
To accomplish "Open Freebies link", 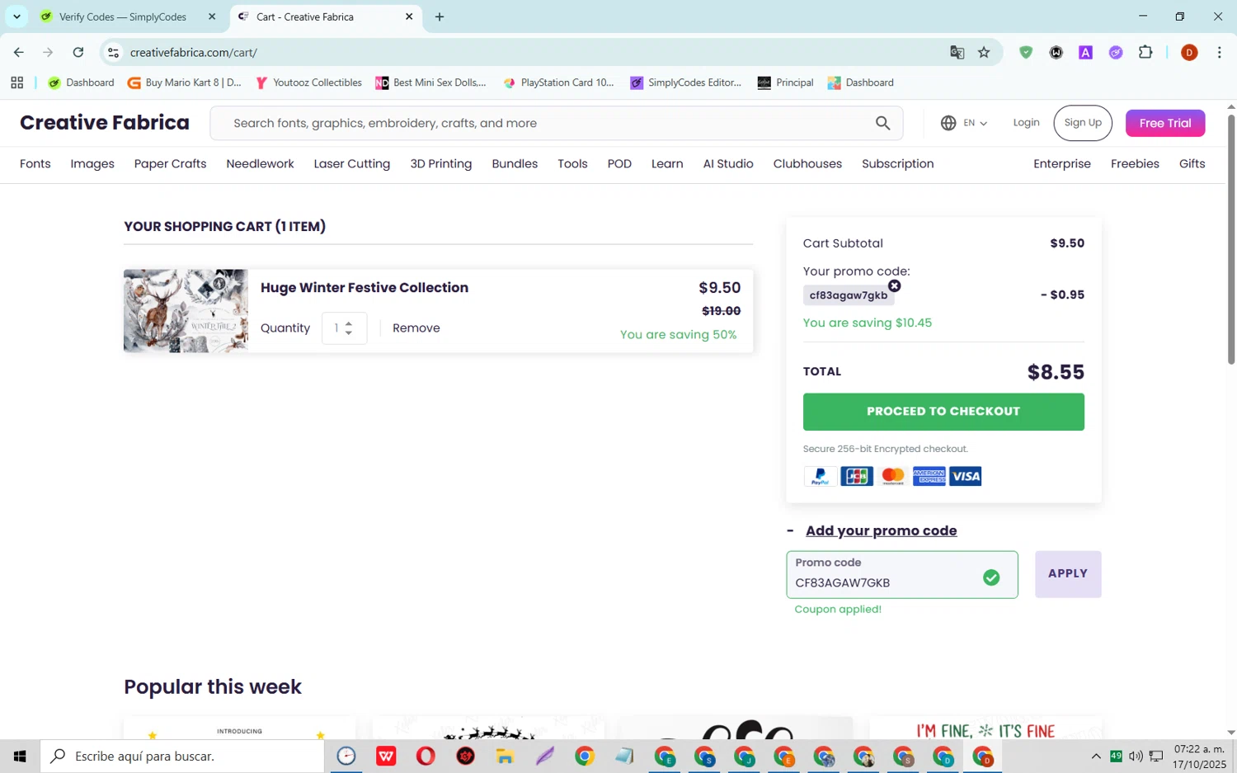I will (1135, 164).
